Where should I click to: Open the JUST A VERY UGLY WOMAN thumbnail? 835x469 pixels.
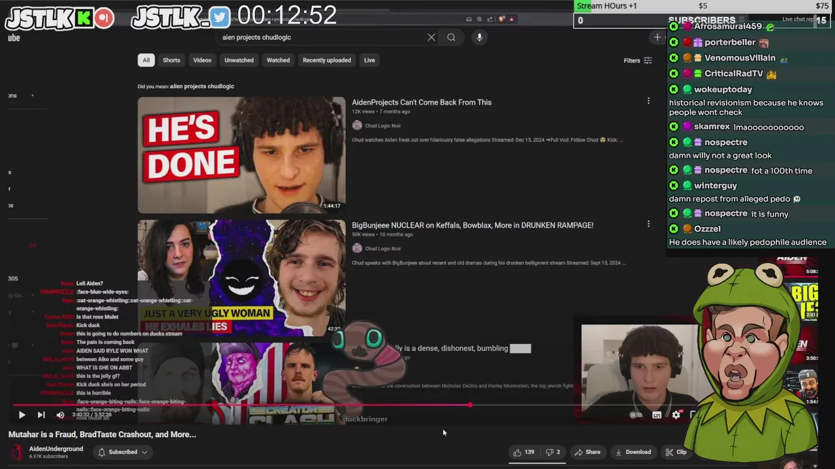[241, 278]
